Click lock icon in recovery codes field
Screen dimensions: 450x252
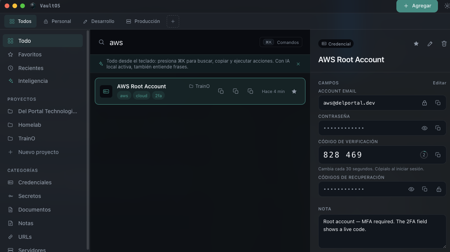439,189
